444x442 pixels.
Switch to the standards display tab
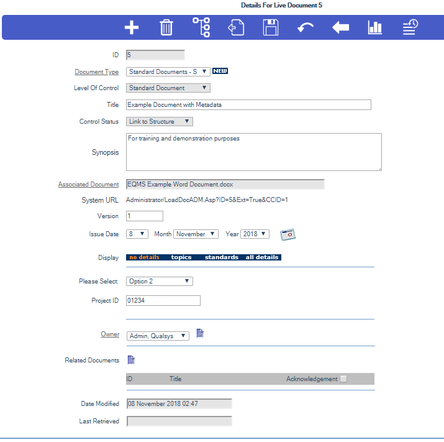click(222, 257)
